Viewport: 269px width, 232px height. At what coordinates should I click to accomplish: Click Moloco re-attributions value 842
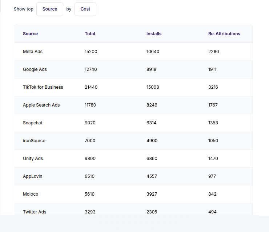(212, 194)
